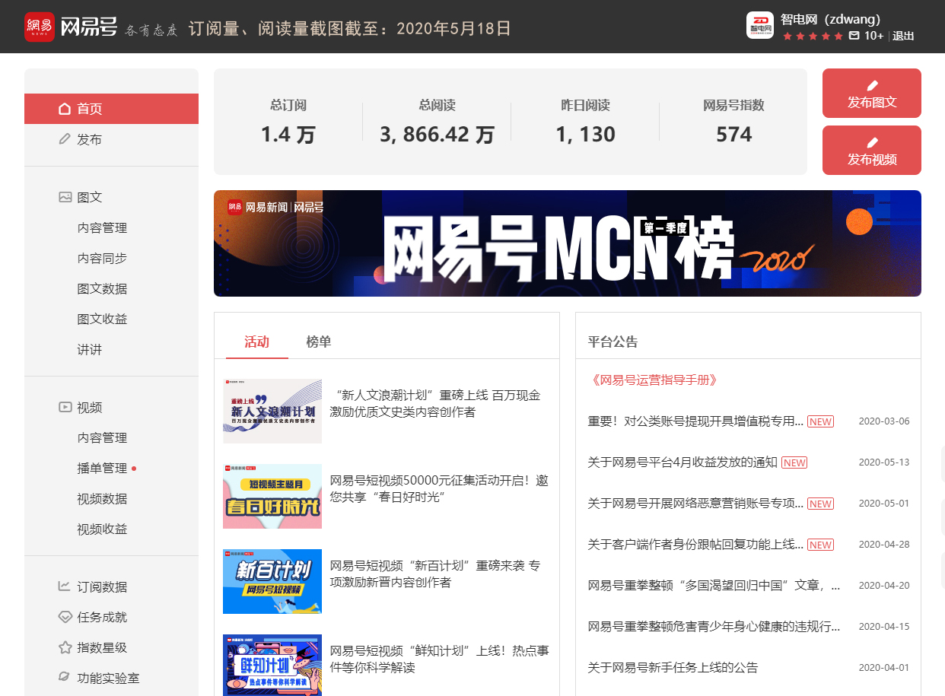
Task: Click the 新百计划 thumbnail image
Action: pyautogui.click(x=272, y=581)
